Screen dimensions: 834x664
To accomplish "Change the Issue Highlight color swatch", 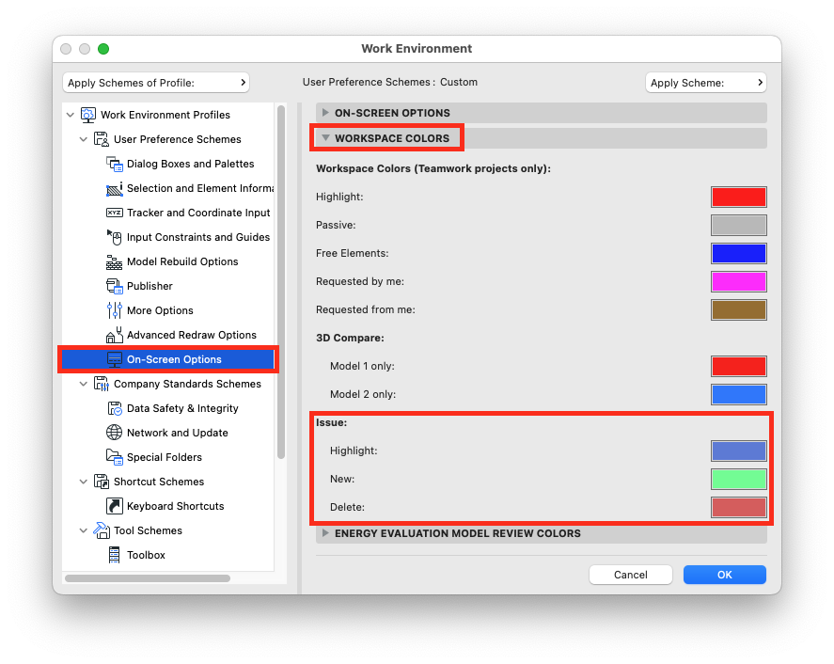I will [739, 451].
